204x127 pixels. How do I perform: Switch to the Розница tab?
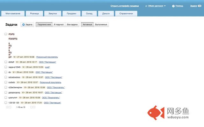(34, 13)
